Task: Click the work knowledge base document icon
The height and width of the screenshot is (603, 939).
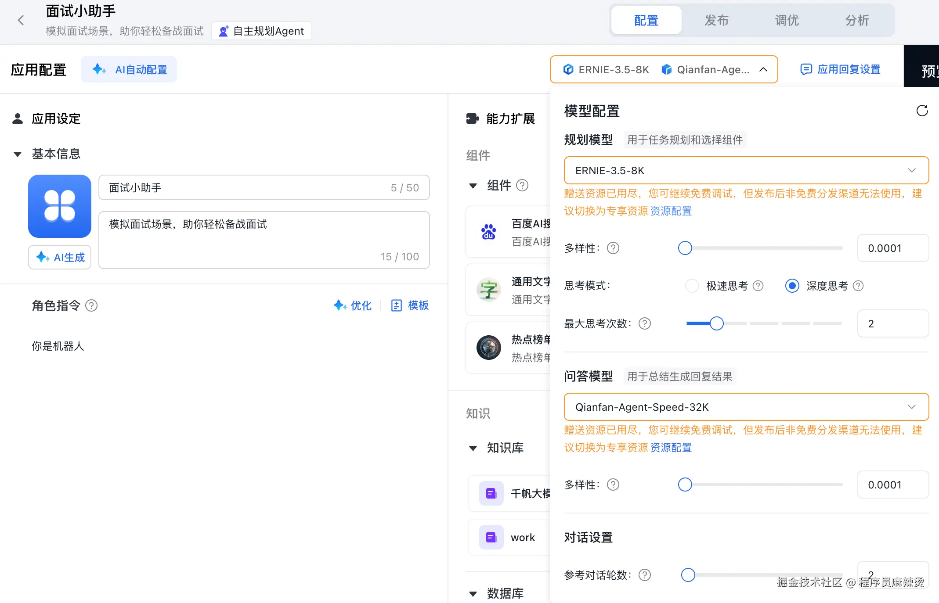Action: pyautogui.click(x=490, y=537)
